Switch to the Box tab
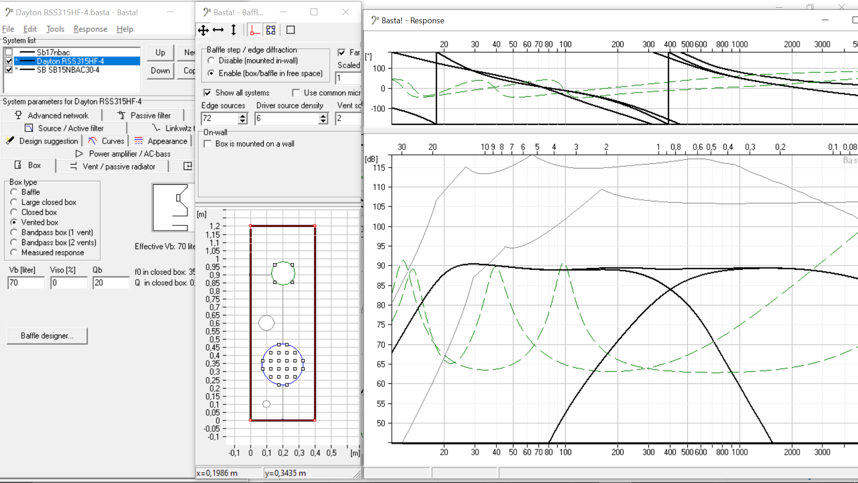 click(28, 165)
